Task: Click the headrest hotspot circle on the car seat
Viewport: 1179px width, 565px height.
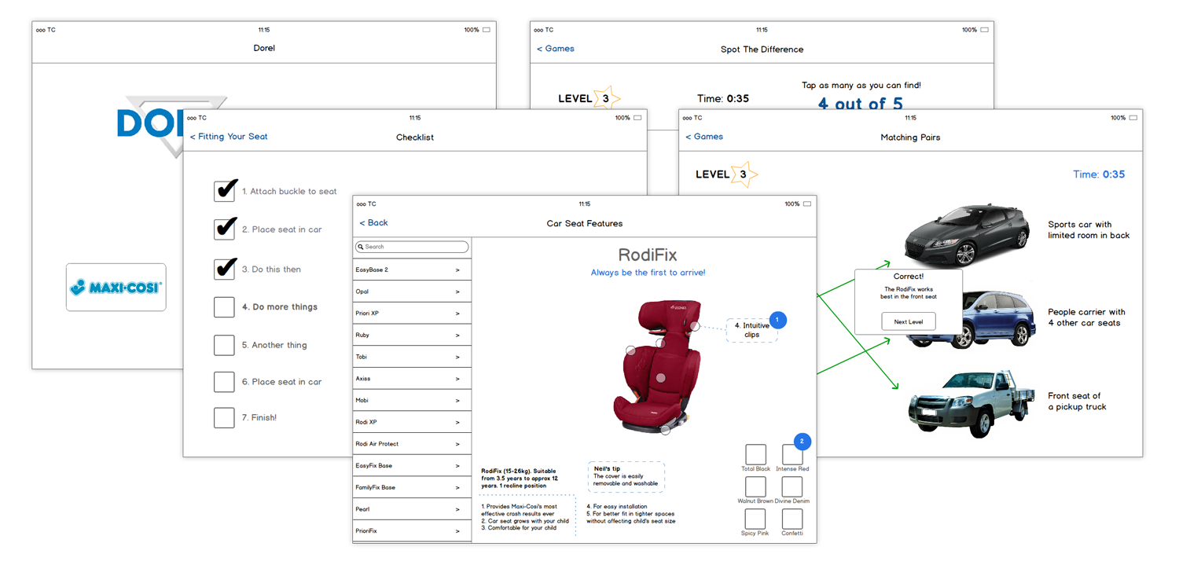Action: click(694, 325)
